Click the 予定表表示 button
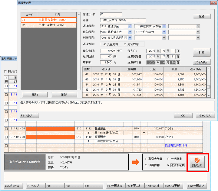The height and width of the screenshot is (191, 218). point(202,62)
